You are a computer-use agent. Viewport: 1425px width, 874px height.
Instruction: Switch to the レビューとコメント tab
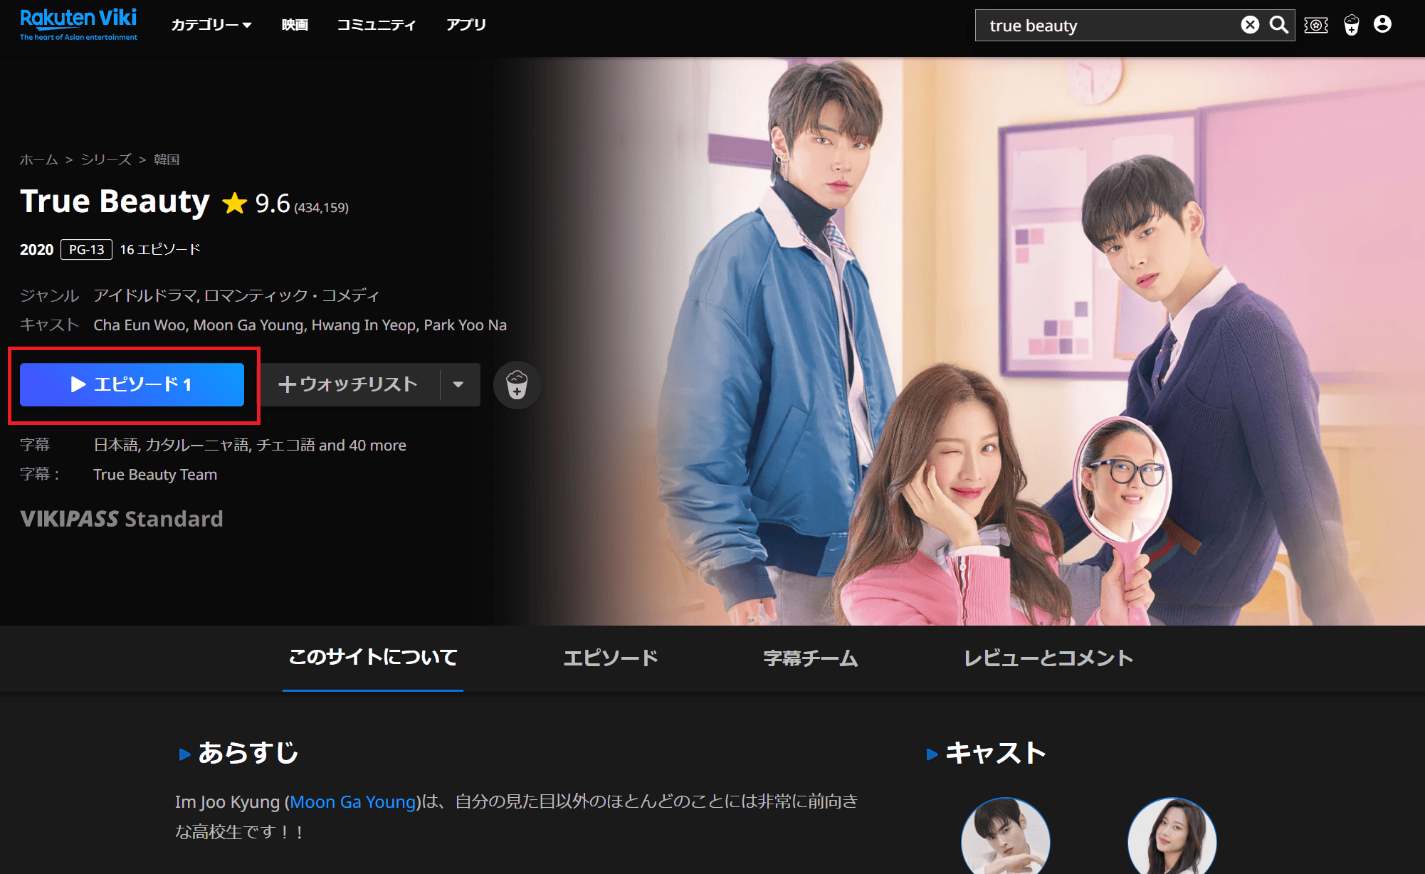click(1048, 658)
